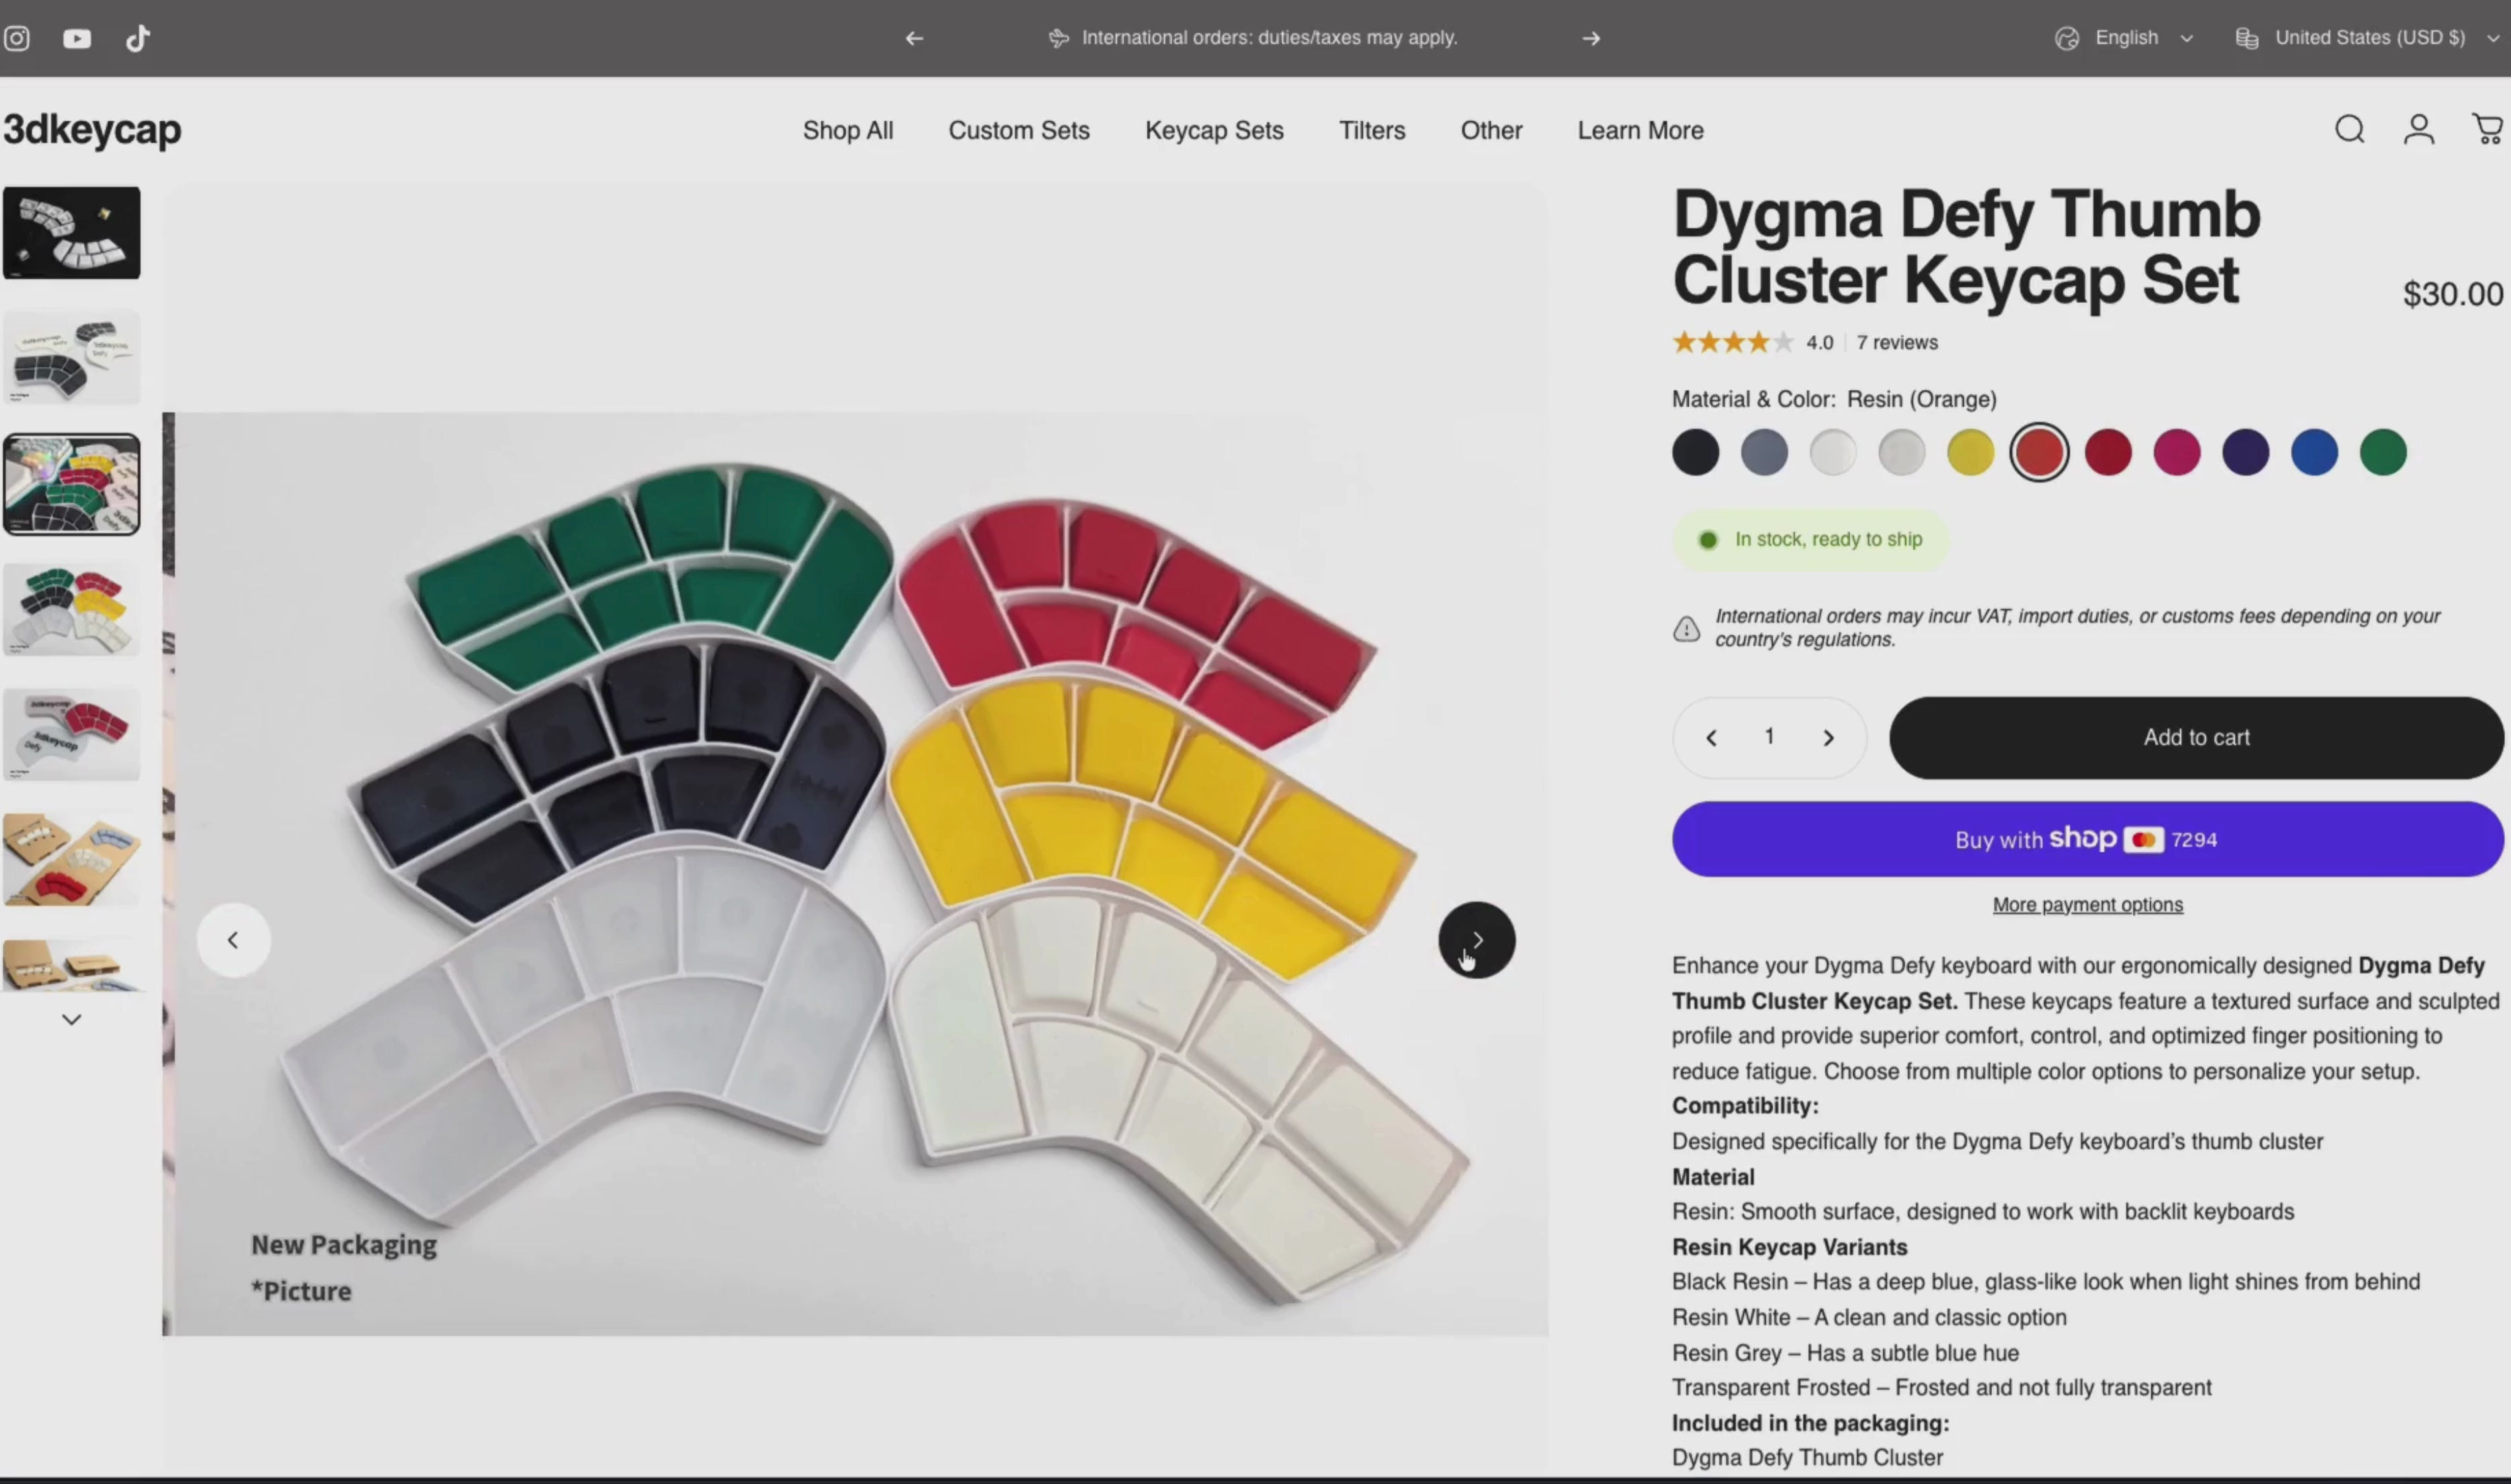Click the 'Material & Color: Resin (Orange)' label

point(1834,399)
